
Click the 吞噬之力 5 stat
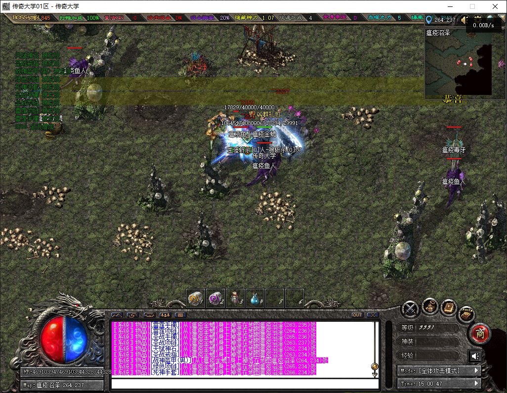(384, 17)
